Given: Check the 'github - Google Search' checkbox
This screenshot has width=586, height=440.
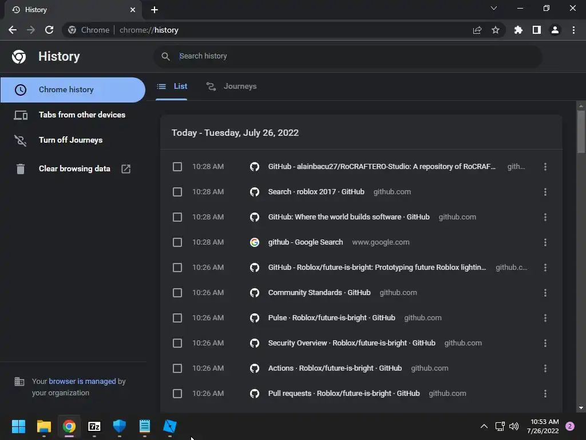Looking at the screenshot, I should click(x=177, y=242).
